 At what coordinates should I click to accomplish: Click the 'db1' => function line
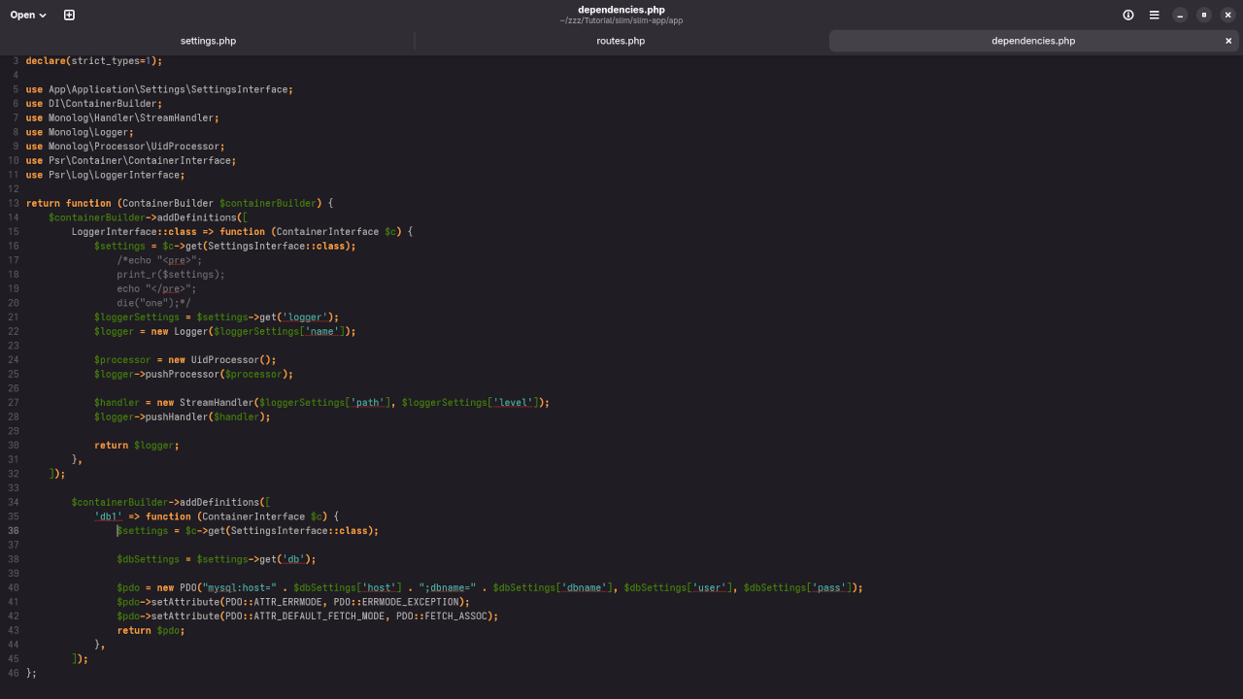(217, 516)
